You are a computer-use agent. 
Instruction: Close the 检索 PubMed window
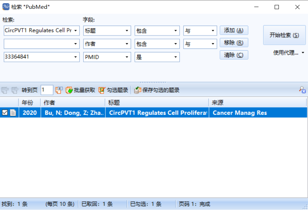(297, 7)
